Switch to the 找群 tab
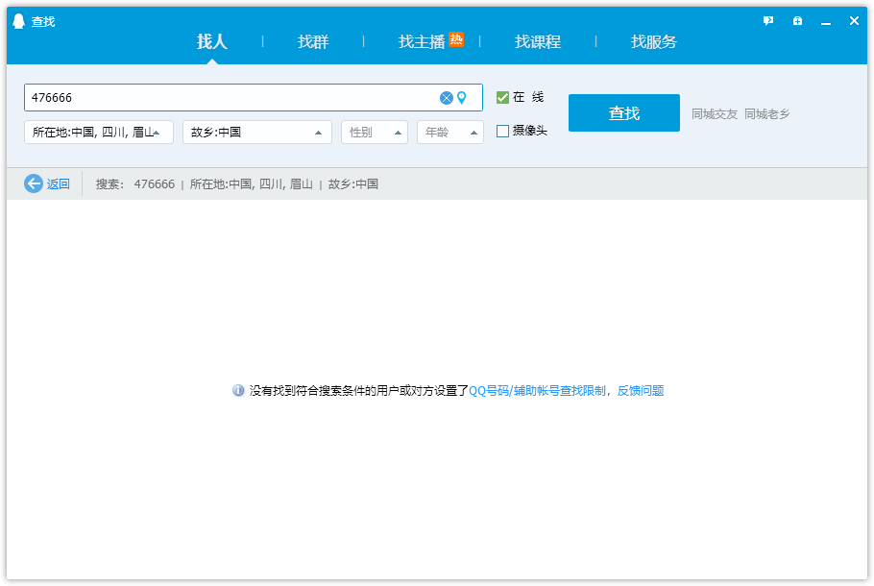This screenshot has height=586, width=874. tap(312, 42)
